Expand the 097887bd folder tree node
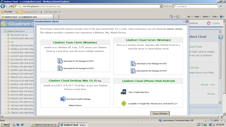The width and height of the screenshot is (226, 127). [x=6, y=38]
